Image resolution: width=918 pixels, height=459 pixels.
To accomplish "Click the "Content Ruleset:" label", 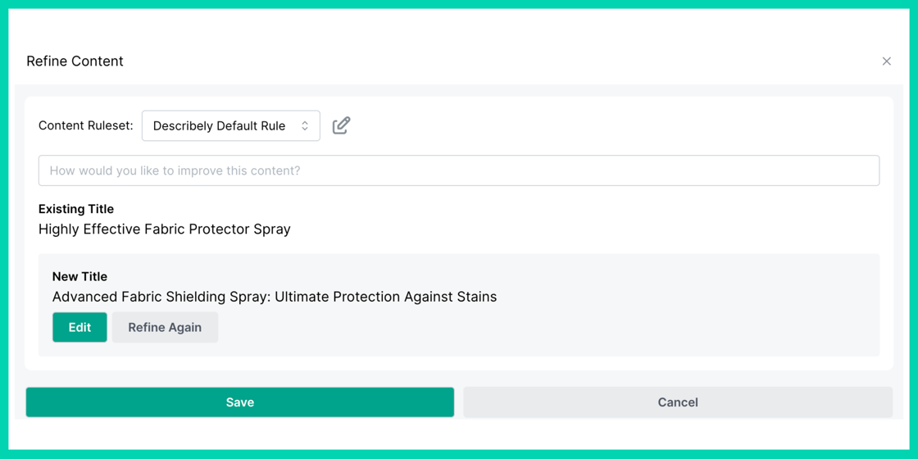I will (x=85, y=126).
